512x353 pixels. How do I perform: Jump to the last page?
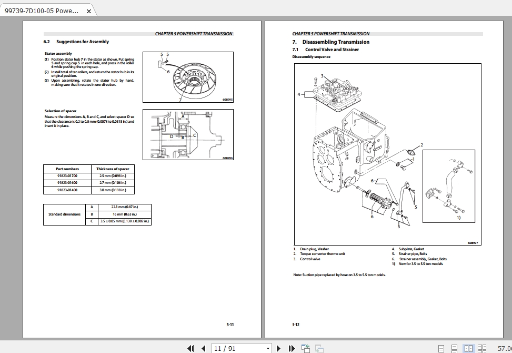pos(292,348)
